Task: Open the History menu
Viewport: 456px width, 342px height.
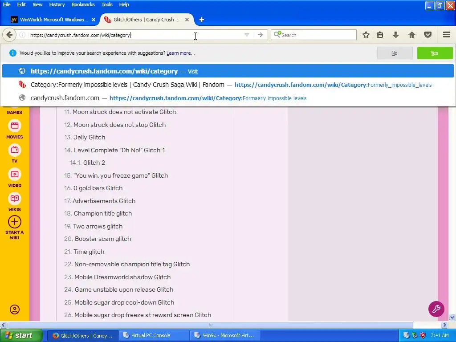Action: coord(57,4)
